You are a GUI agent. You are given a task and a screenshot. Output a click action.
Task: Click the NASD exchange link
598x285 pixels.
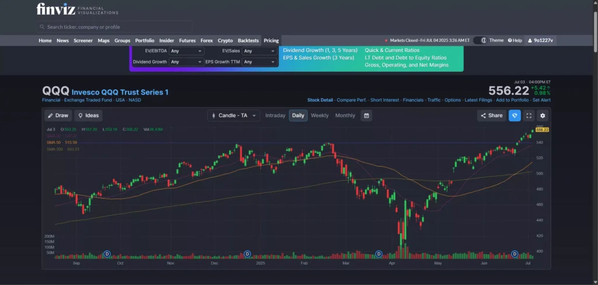click(x=135, y=100)
